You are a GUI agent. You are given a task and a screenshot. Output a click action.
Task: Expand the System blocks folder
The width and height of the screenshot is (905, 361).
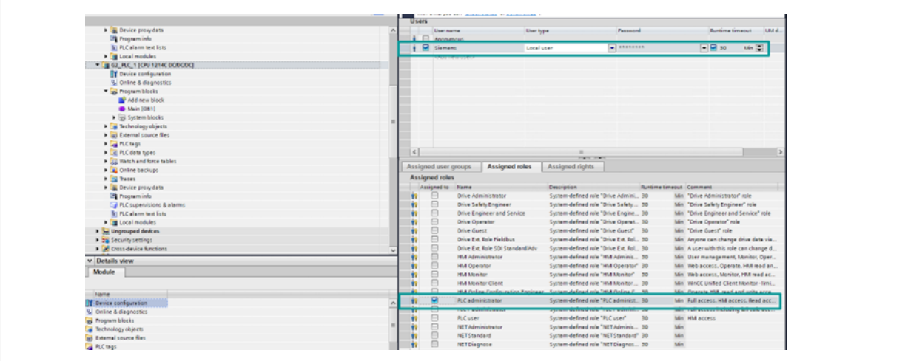[x=115, y=117]
